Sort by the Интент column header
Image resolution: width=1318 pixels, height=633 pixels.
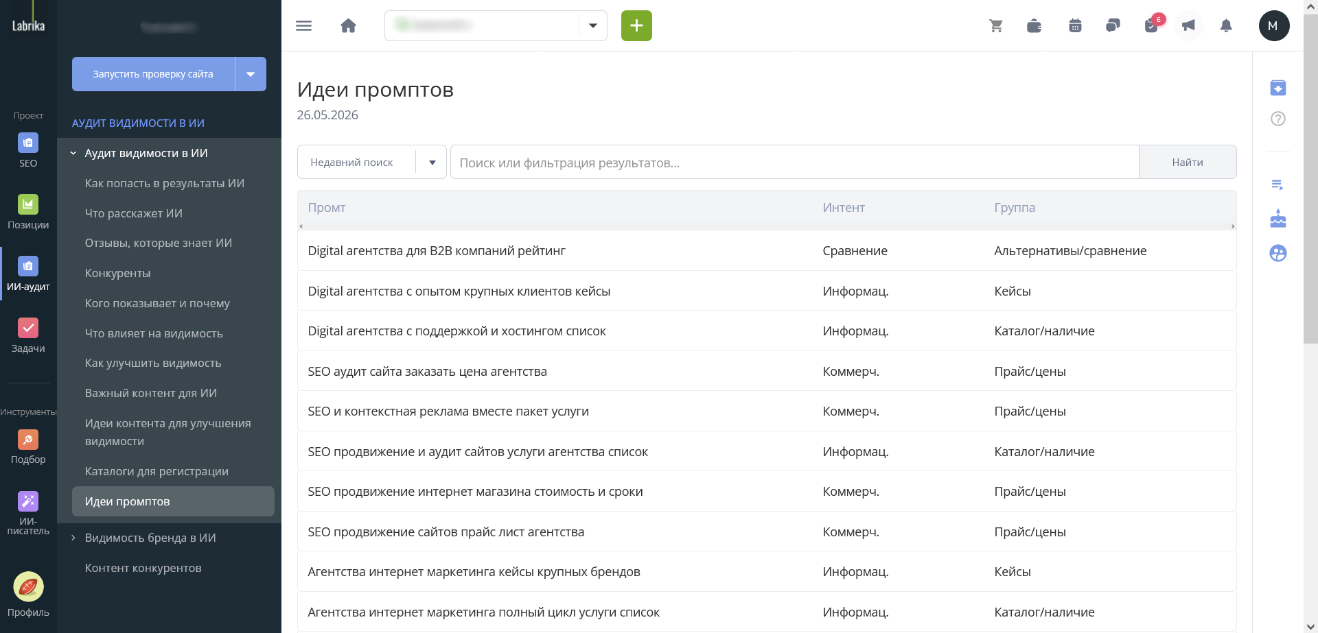(x=844, y=207)
